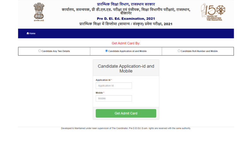Select Candidate Roll-Number and Mobile radio
This screenshot has width=252, height=142.
(179, 51)
